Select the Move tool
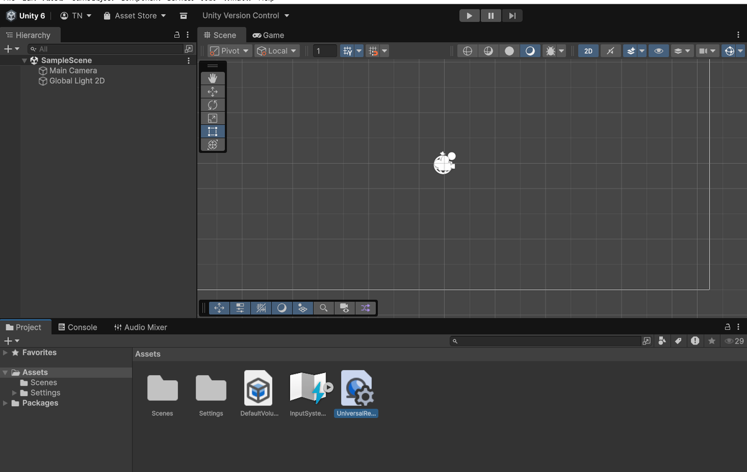Screen dimensions: 747x472 (212, 91)
